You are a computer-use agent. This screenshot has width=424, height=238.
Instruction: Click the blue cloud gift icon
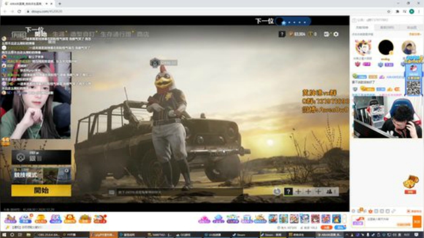pos(218,219)
